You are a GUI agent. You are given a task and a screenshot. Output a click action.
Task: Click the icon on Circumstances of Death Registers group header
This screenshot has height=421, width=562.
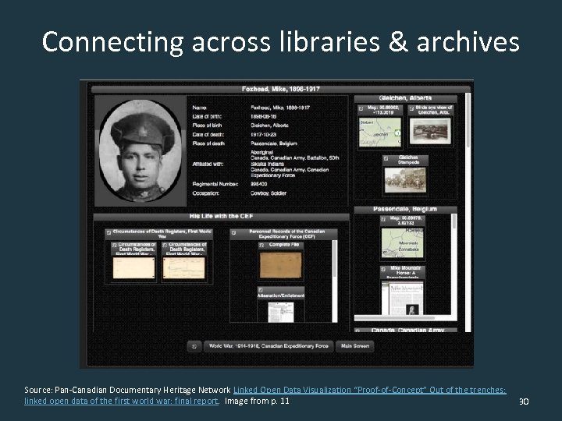coord(109,232)
